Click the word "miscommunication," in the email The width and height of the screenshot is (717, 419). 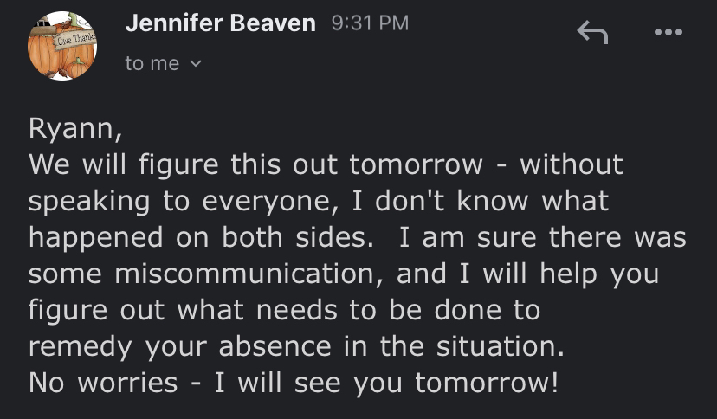click(249, 274)
